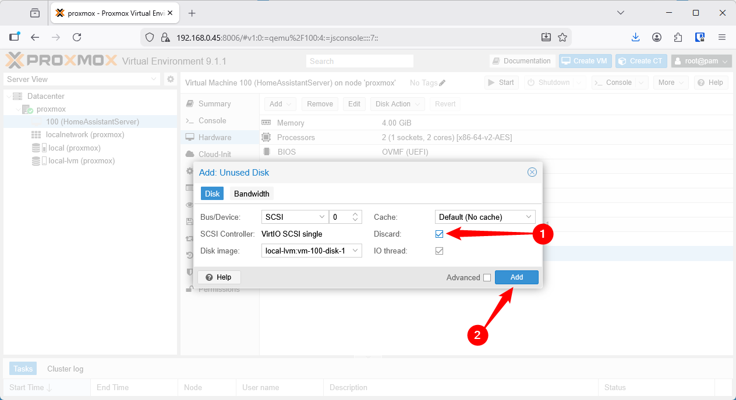
Task: Toggle the IO thread checkbox
Action: [440, 251]
